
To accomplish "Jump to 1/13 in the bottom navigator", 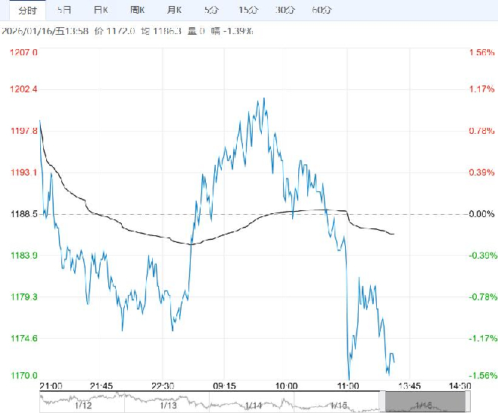I will pos(168,406).
